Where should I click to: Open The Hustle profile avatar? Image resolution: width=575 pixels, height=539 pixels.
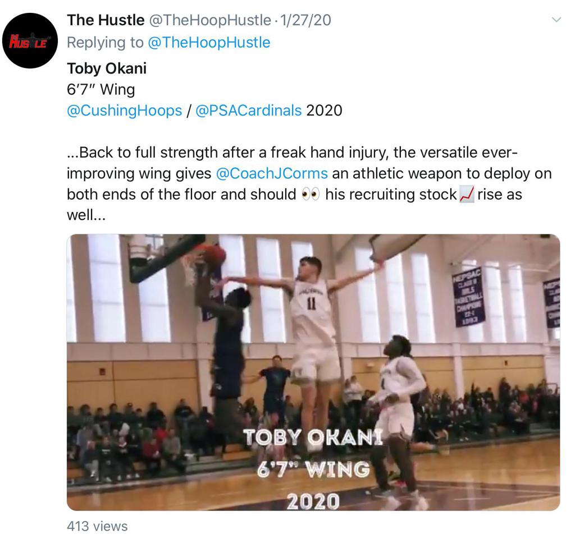[30, 40]
